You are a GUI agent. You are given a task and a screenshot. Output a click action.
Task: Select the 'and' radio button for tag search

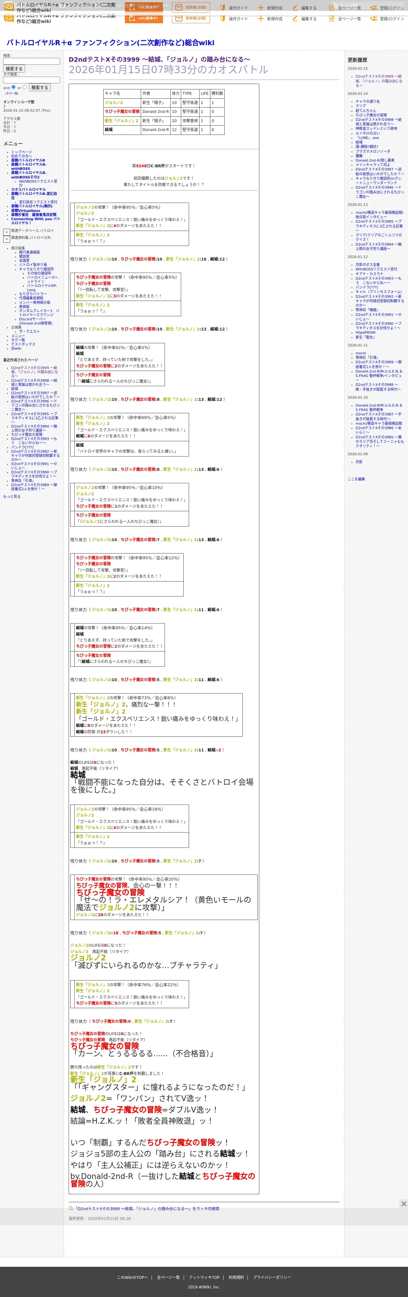14,87
